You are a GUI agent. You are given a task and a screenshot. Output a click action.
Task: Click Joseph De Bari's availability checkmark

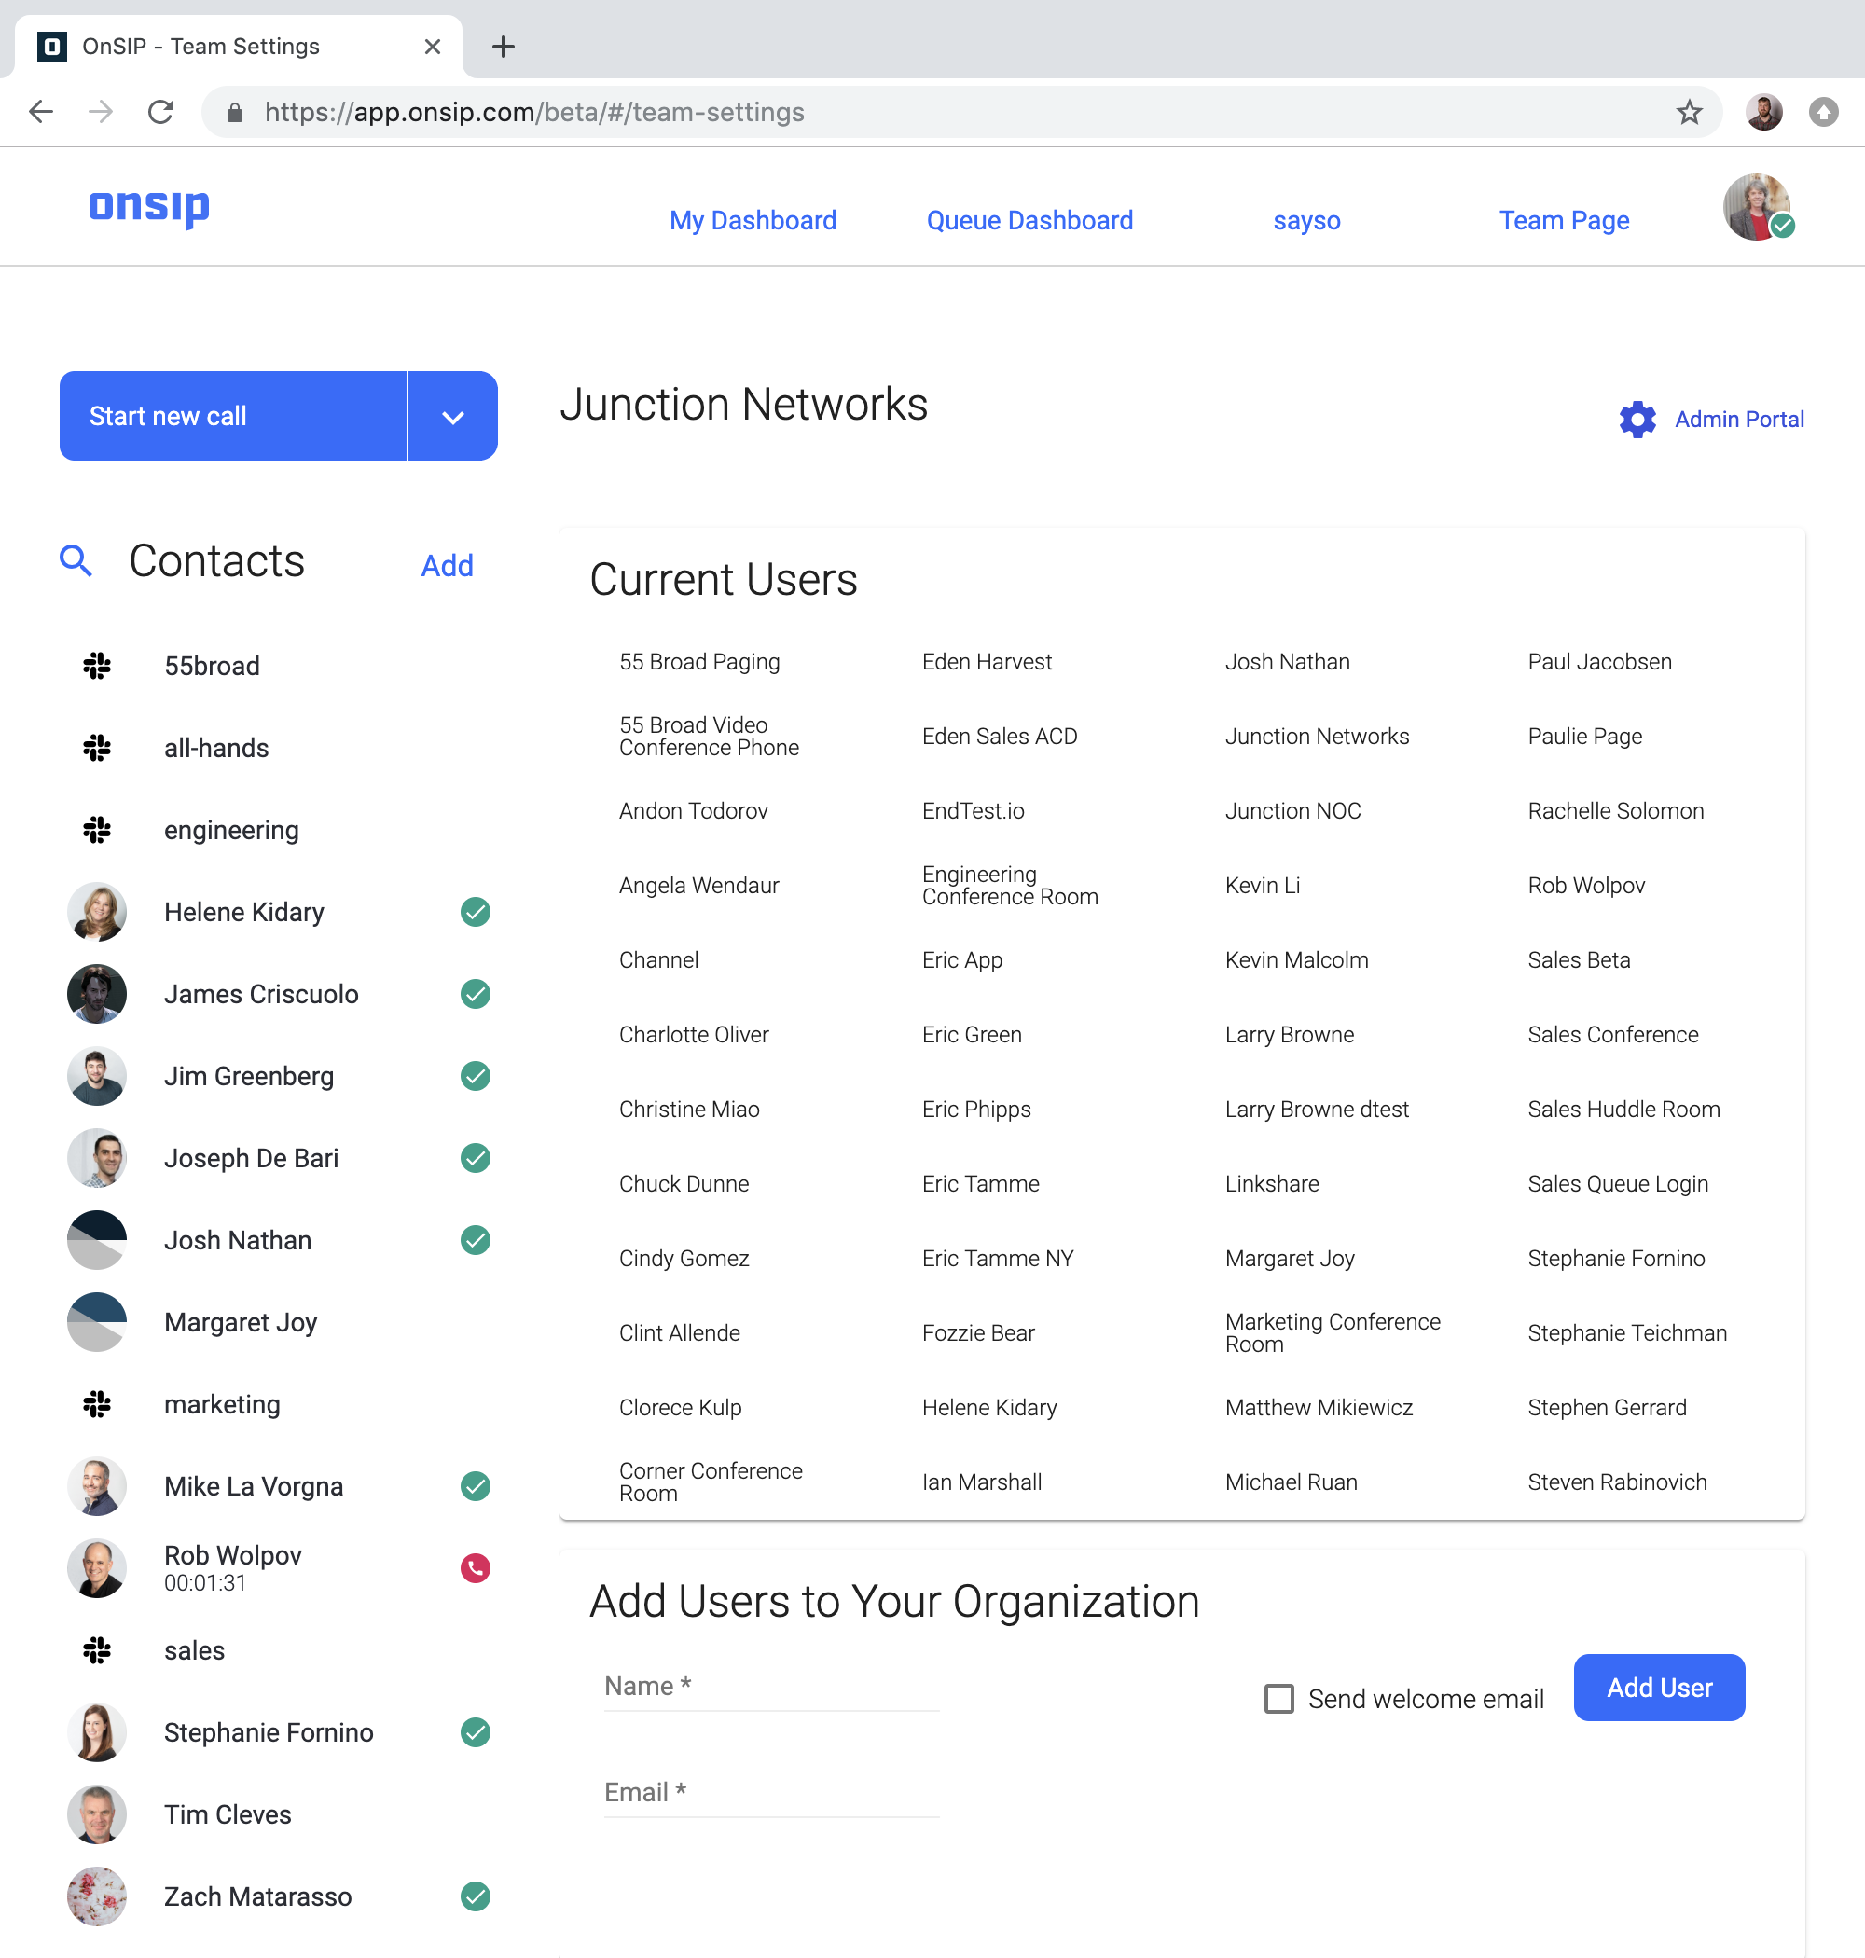476,1158
